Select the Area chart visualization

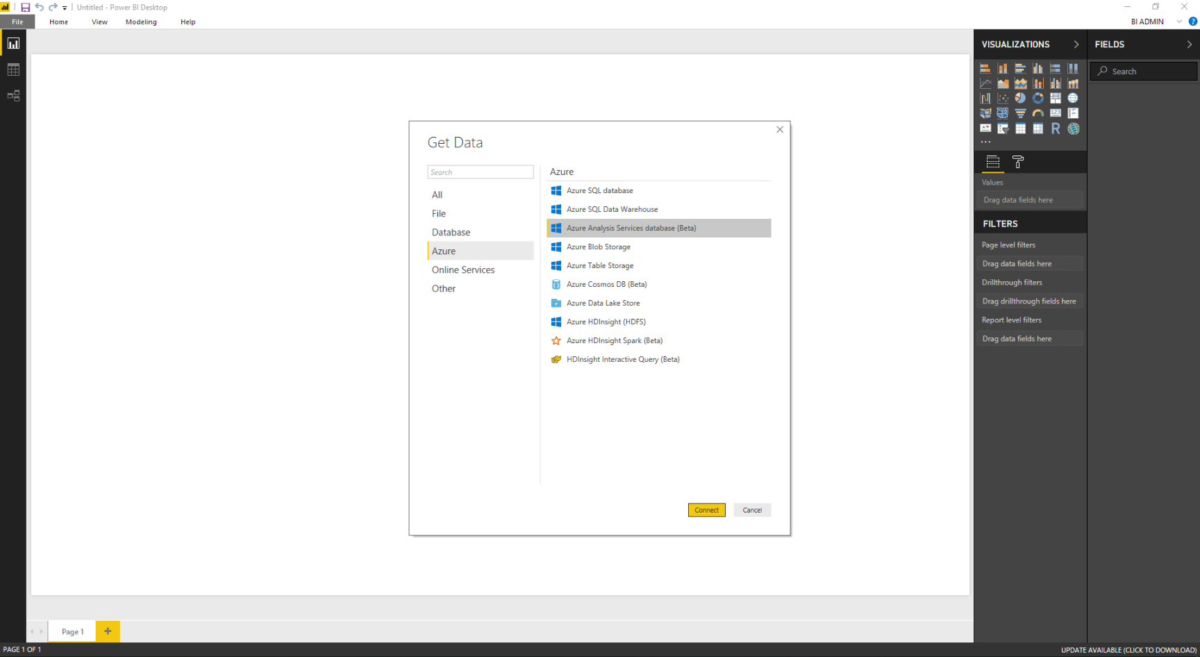click(1003, 83)
